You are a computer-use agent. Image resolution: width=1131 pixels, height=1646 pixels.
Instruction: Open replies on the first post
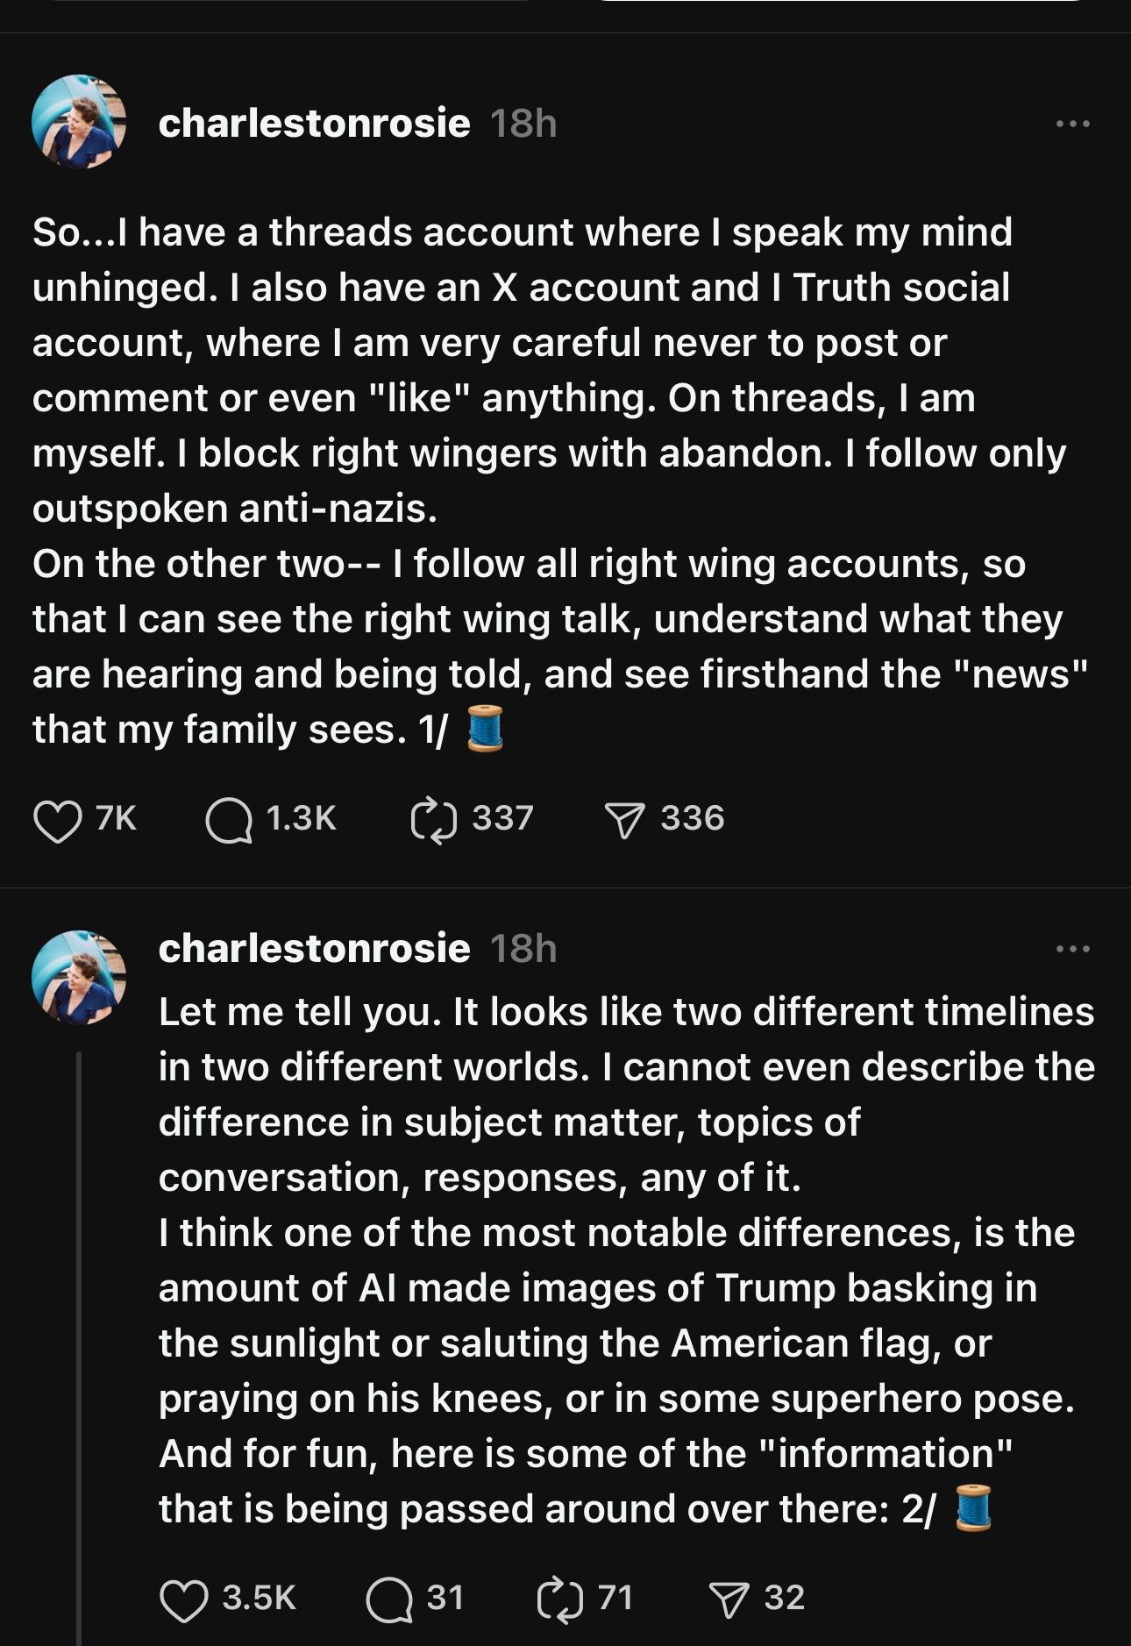tap(229, 820)
